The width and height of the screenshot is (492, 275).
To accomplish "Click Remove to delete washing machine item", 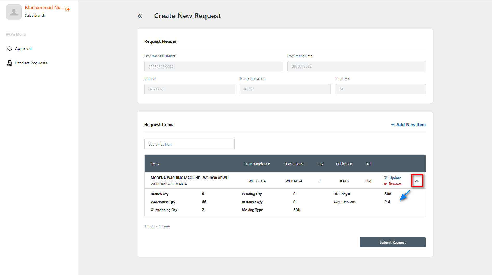I will coord(395,184).
